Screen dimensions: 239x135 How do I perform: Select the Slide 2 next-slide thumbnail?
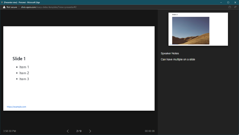pyautogui.click(x=198, y=29)
